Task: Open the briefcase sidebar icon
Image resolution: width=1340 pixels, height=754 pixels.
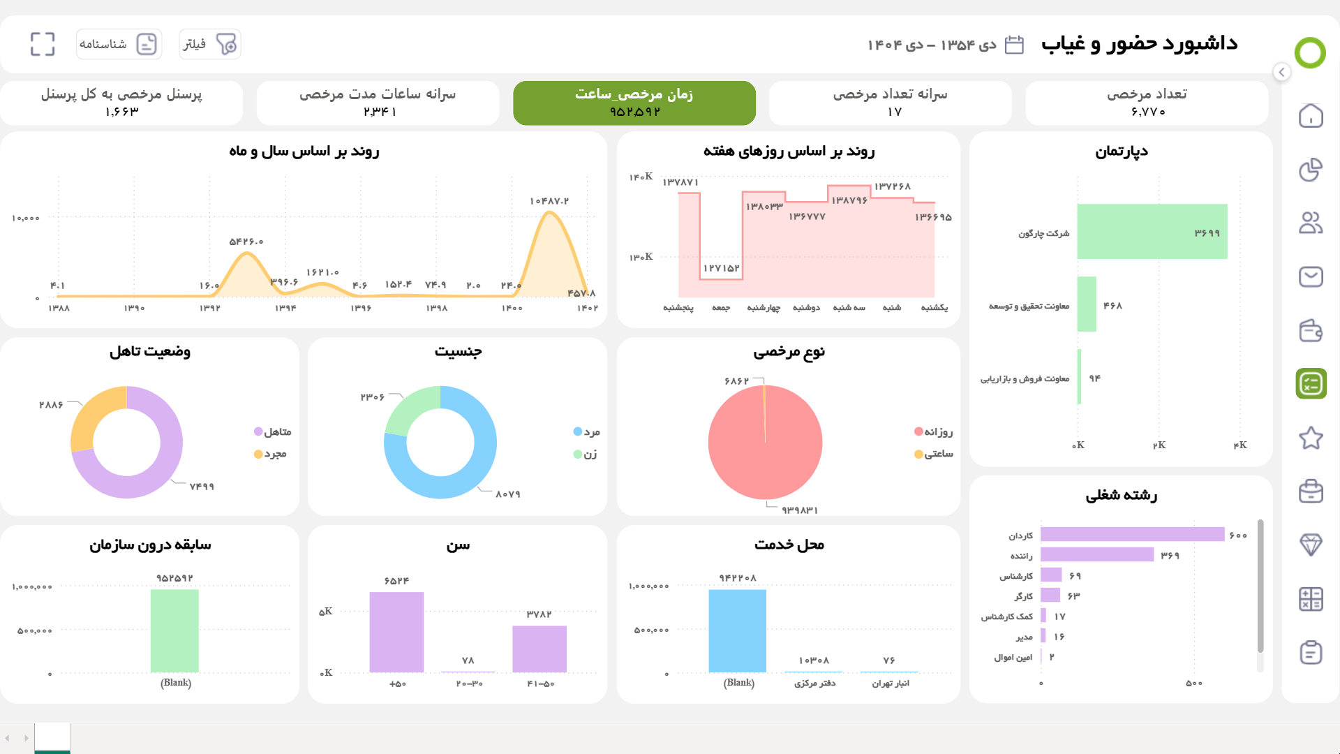Action: click(x=1310, y=491)
